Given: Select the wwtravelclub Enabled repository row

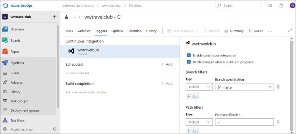Looking at the screenshot, I should pos(120,51).
